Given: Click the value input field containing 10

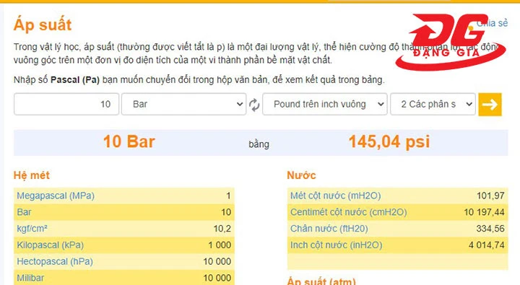Looking at the screenshot, I should pyautogui.click(x=66, y=104).
